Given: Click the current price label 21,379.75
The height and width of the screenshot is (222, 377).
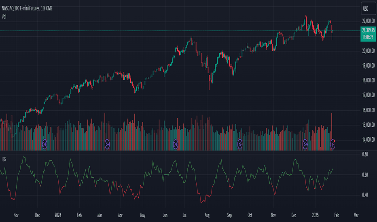Looking at the screenshot, I should pos(368,31).
